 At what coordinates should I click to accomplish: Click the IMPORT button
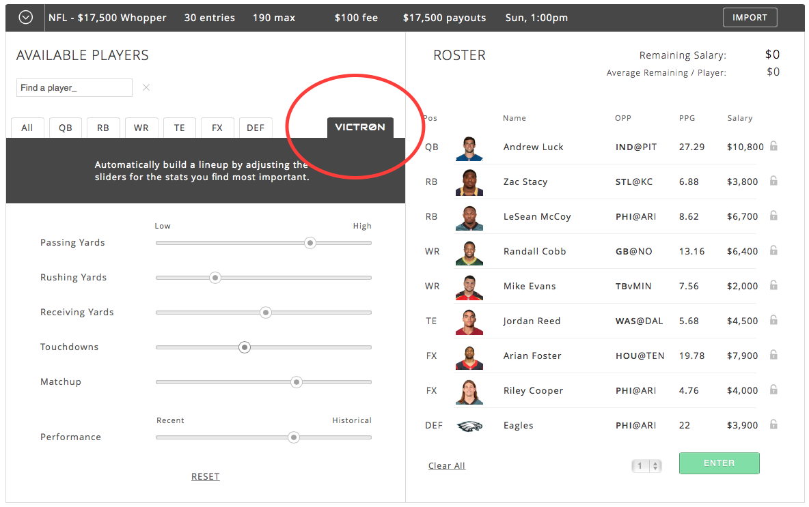[750, 17]
